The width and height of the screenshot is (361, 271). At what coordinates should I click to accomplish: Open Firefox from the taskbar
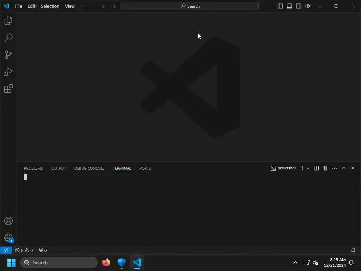[x=106, y=263]
